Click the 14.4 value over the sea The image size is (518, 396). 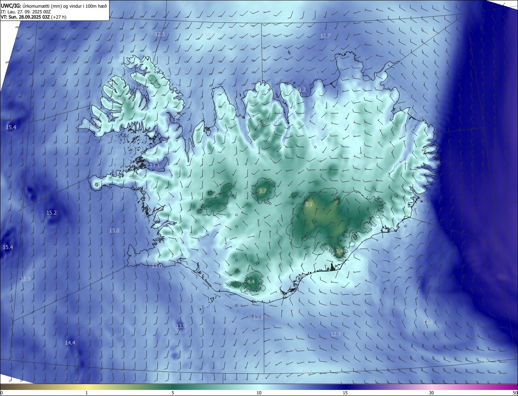pyautogui.click(x=70, y=343)
